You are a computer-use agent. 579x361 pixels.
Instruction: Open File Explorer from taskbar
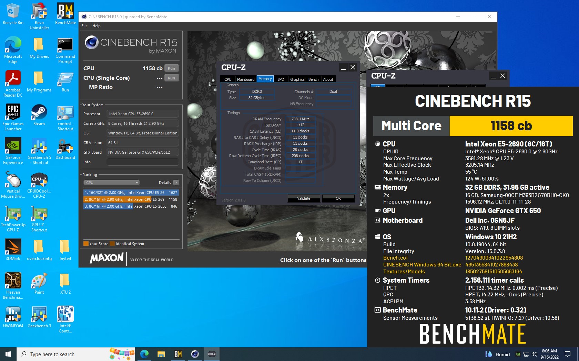[161, 354]
